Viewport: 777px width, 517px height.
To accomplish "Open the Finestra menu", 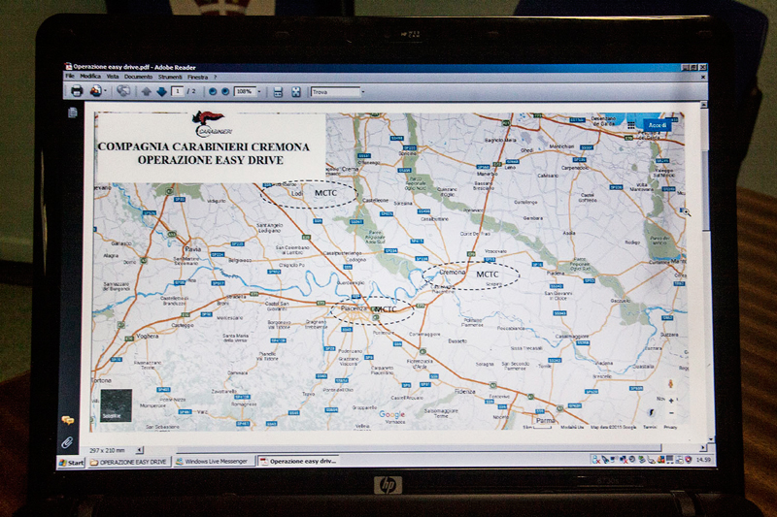I will (x=198, y=78).
